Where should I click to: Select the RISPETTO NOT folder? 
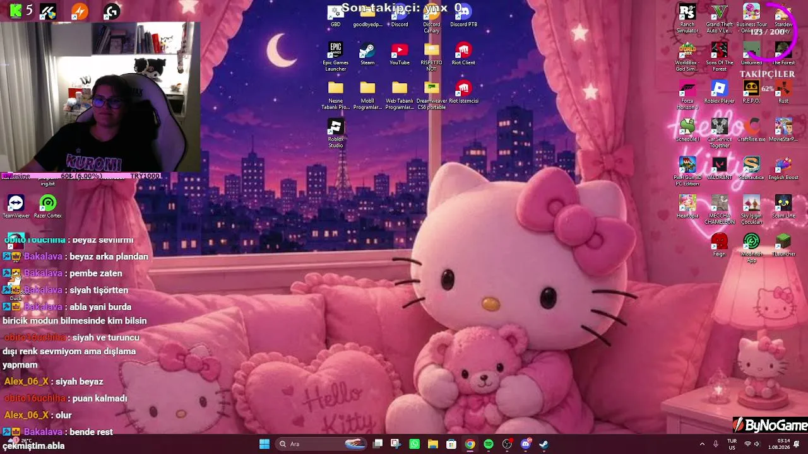[431, 57]
